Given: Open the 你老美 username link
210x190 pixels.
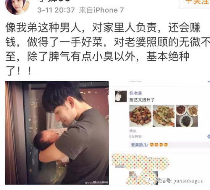Looking at the screenshot, I should [136, 93].
